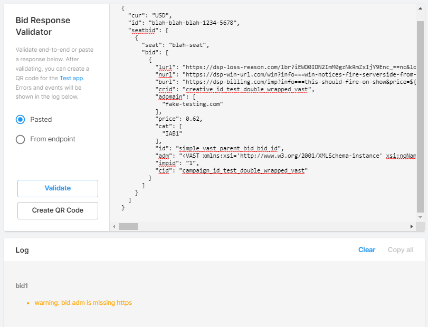This screenshot has height=327, width=428.
Task: Click the "price": 0.62 line
Action: coord(179,119)
